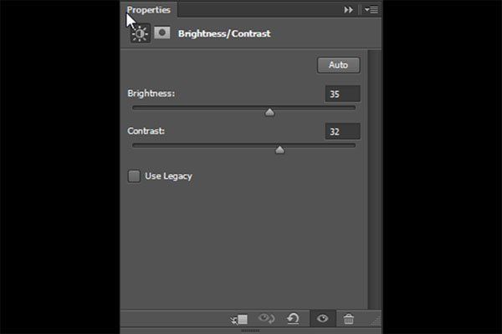This screenshot has width=502, height=334.
Task: Click the Contrast slider handle
Action: tap(279, 149)
